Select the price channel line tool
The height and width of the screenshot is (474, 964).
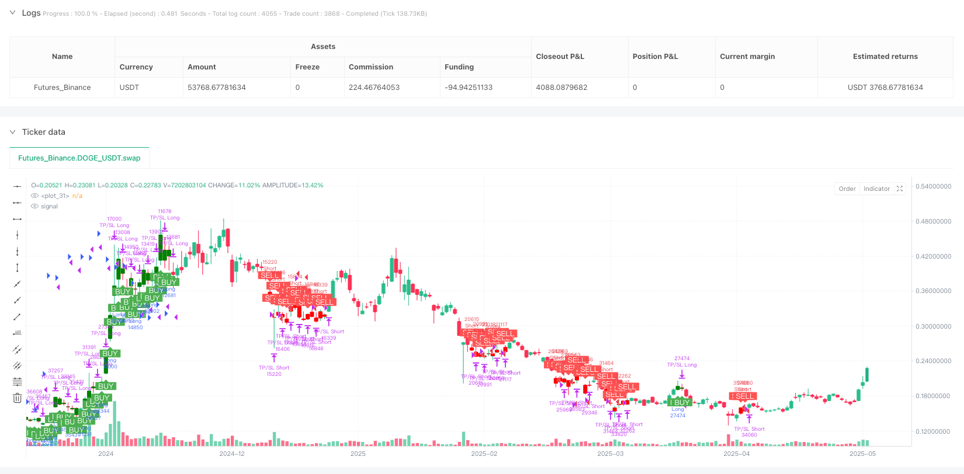17,350
